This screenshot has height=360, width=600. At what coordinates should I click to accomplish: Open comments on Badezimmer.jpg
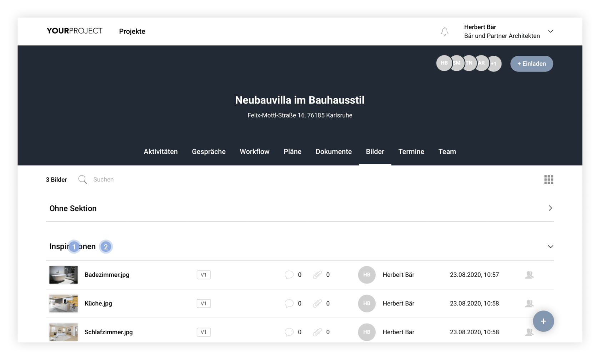point(289,275)
